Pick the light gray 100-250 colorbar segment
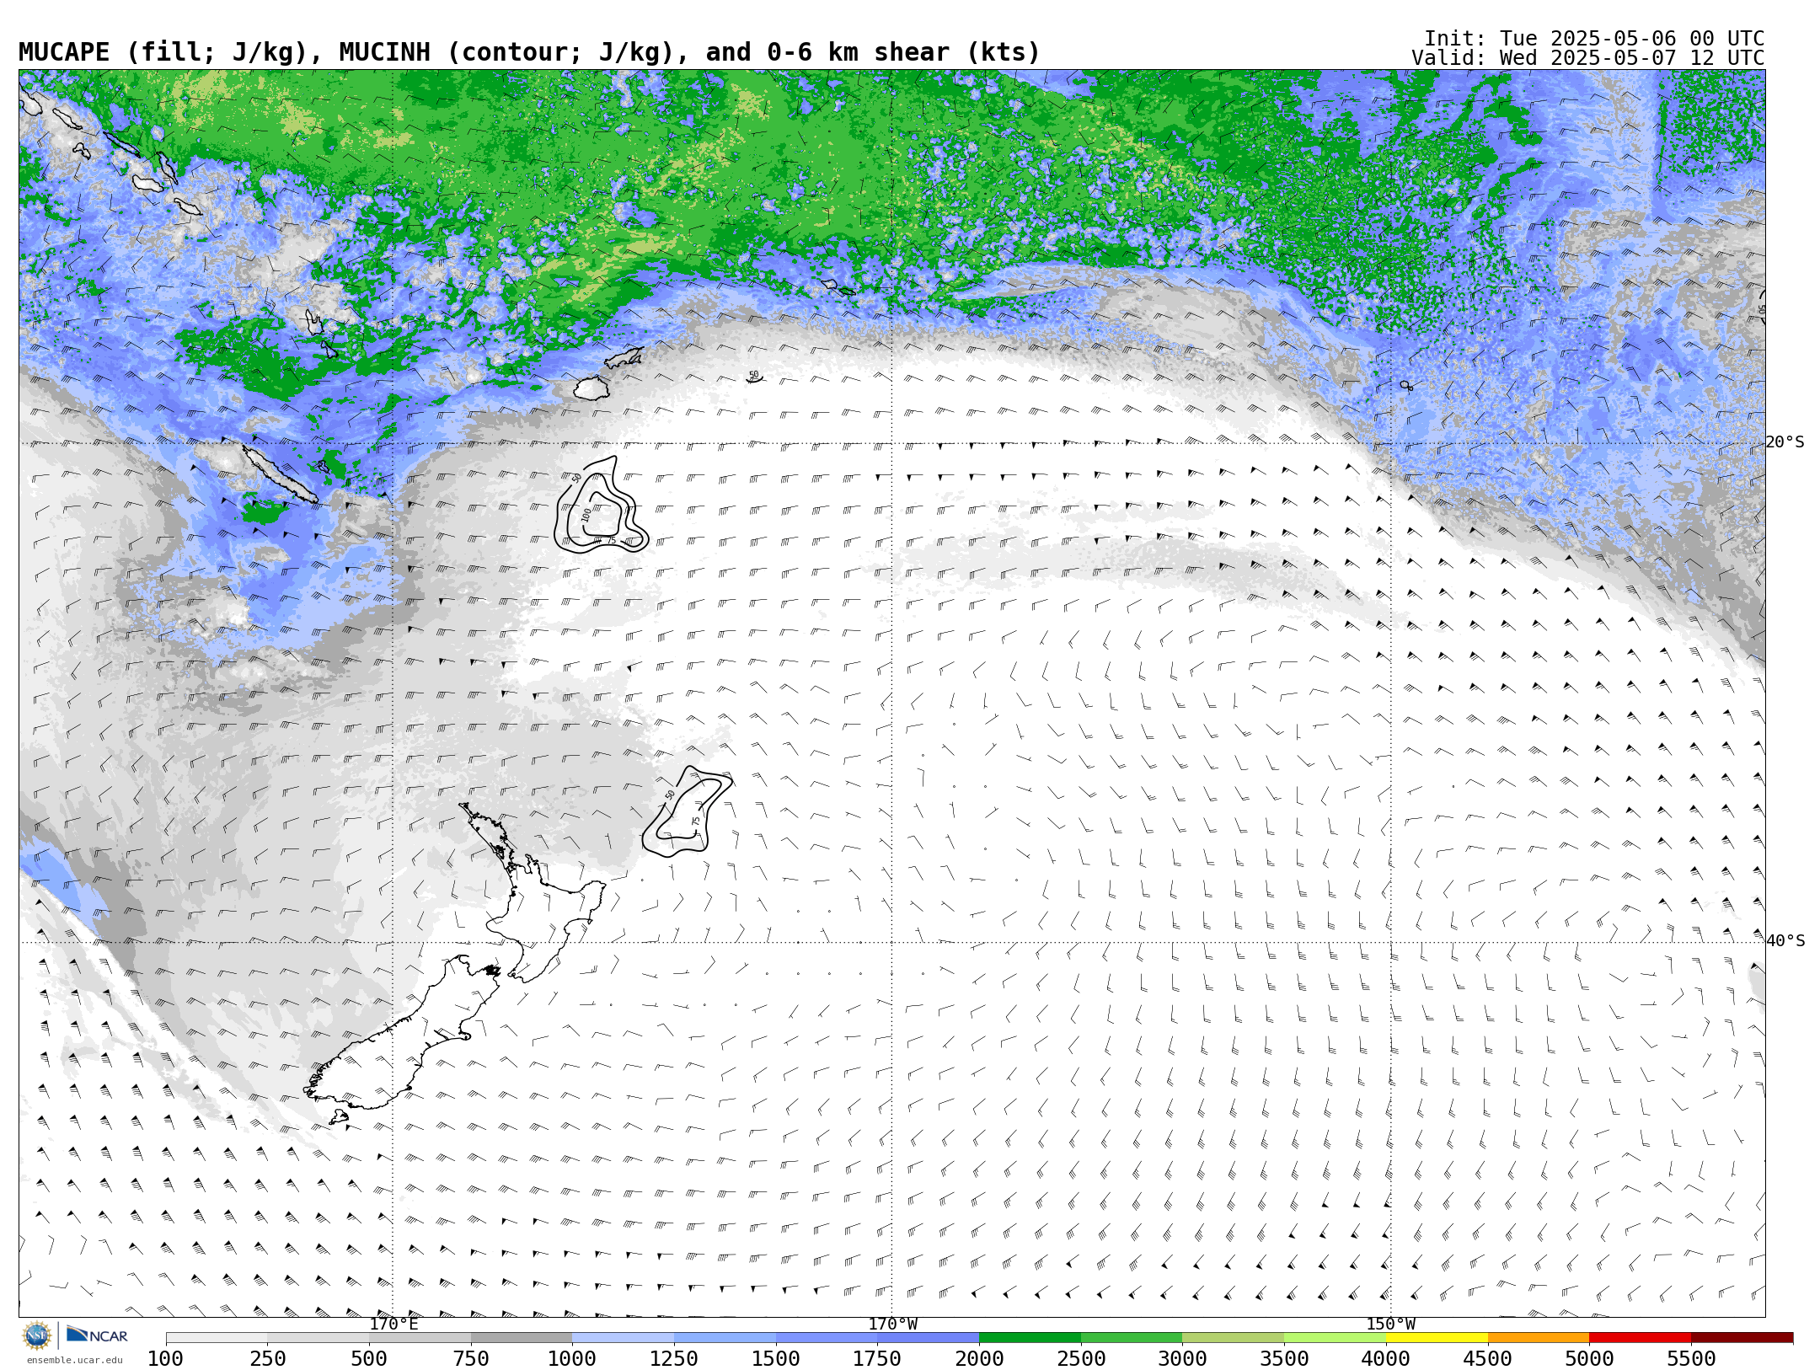 pyautogui.click(x=217, y=1338)
